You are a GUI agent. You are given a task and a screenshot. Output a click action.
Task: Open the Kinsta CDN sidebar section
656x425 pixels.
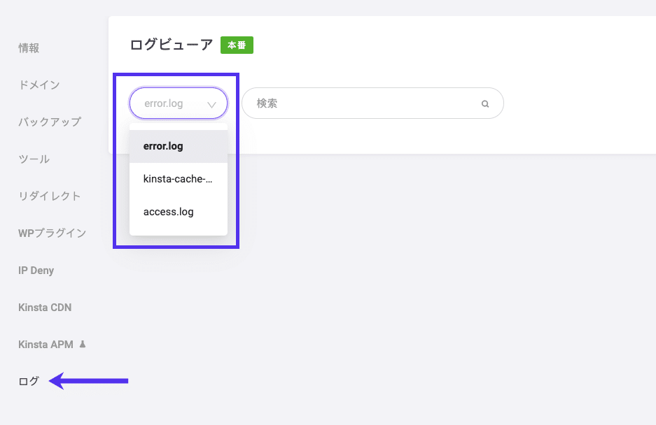44,307
